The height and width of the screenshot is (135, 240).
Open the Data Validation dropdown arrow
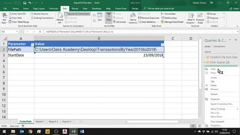157,22
